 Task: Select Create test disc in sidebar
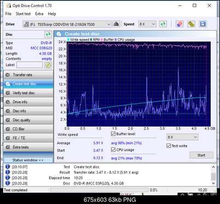point(28,84)
